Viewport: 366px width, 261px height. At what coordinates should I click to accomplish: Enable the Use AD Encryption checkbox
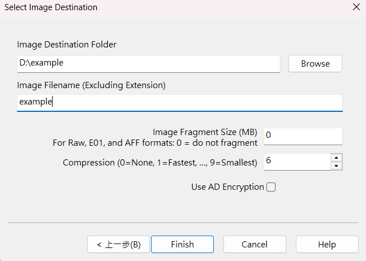coord(271,187)
